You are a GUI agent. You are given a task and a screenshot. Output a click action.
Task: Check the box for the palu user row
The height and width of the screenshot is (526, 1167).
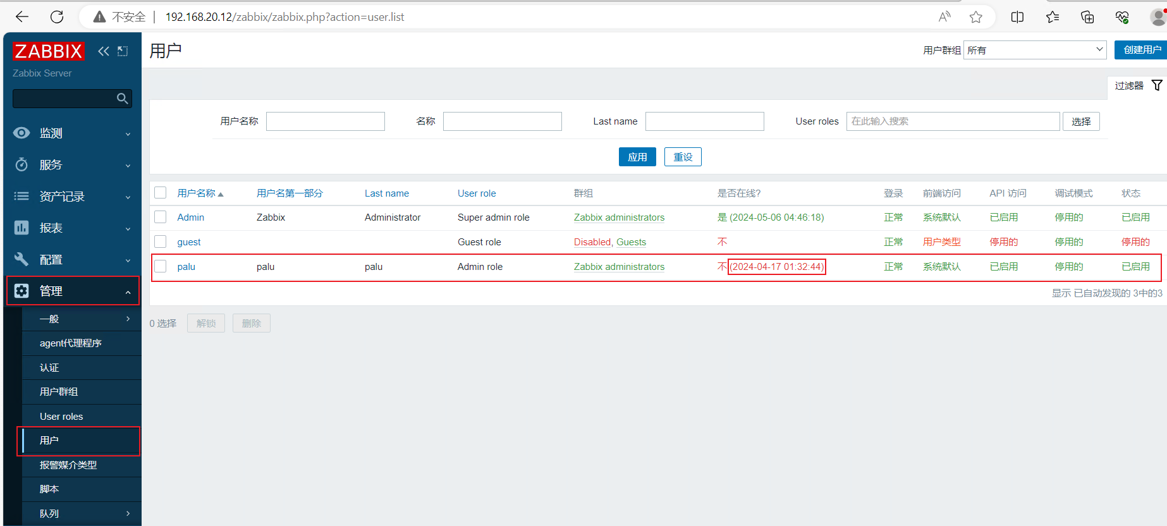point(161,266)
